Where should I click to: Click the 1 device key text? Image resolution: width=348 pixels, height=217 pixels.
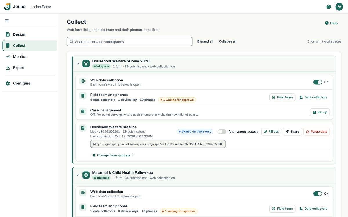[x=127, y=100]
